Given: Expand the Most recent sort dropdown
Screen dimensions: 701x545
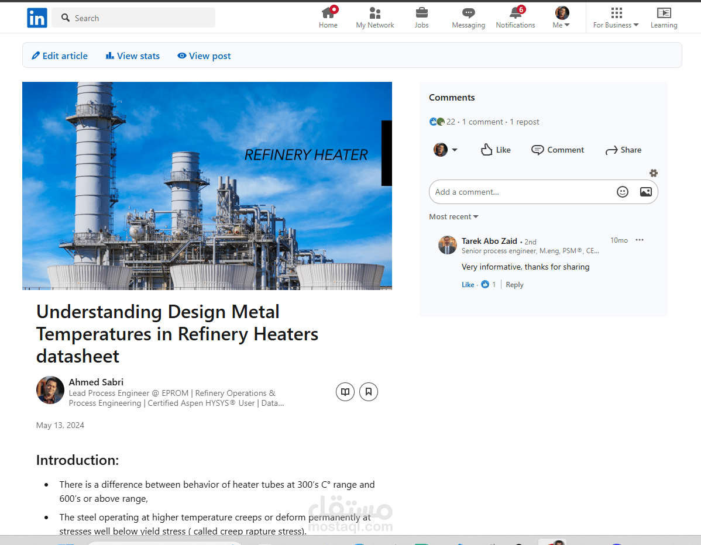Looking at the screenshot, I should click(x=453, y=217).
